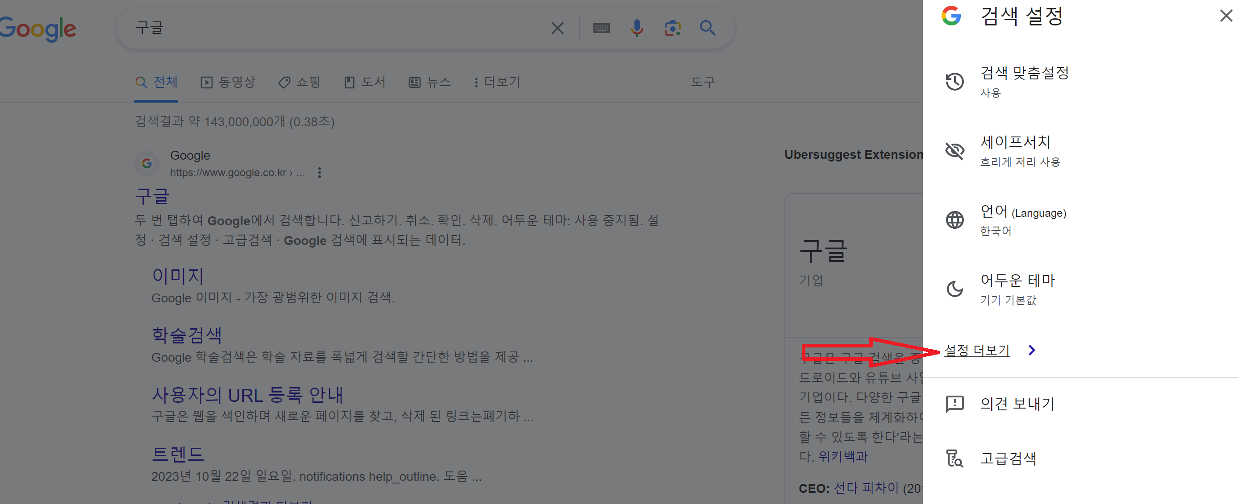Viewport: 1238px width, 504px height.
Task: Click inside the search input field
Action: point(337,28)
